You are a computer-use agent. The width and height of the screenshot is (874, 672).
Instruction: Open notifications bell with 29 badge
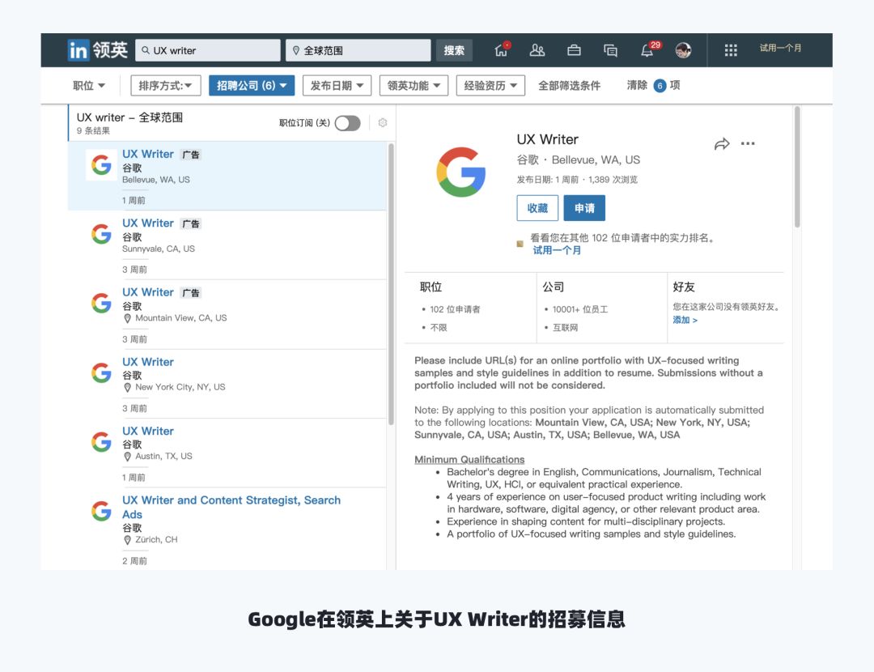click(648, 49)
